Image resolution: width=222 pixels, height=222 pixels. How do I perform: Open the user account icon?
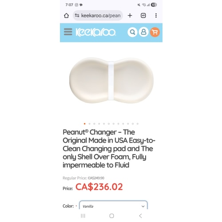pos(143,32)
